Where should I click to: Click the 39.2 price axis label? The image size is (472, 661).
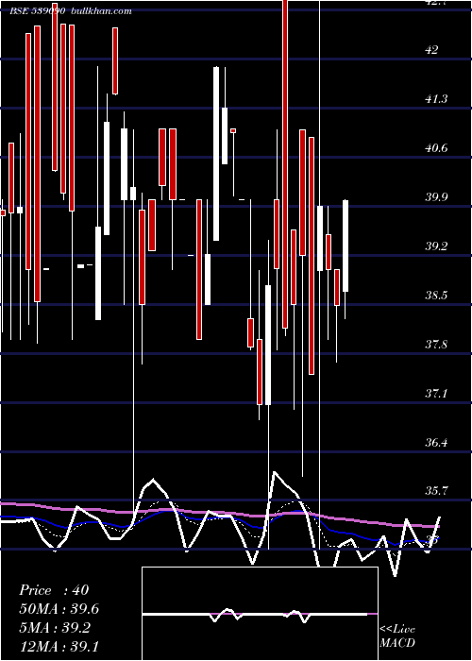436,246
